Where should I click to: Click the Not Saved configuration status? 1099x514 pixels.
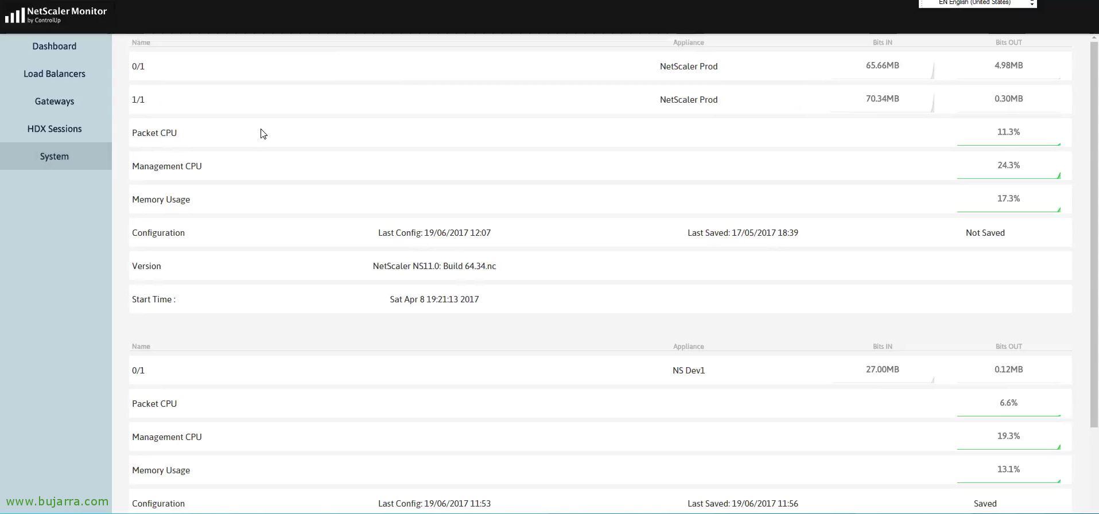(985, 233)
